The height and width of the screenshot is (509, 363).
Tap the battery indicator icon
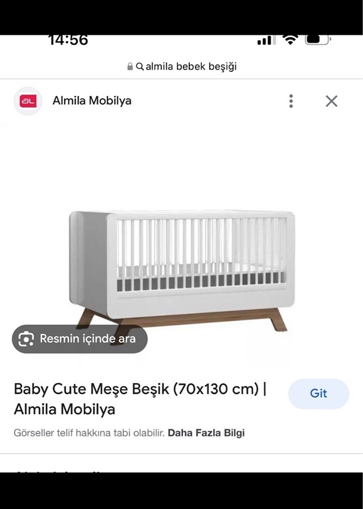point(317,39)
